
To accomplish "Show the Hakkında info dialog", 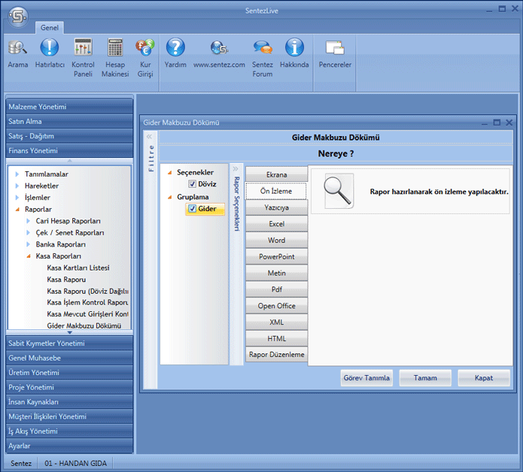I will [x=294, y=53].
